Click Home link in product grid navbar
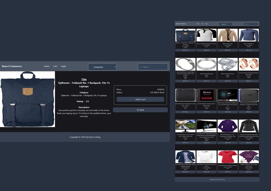271x191 pixels. point(198,24)
